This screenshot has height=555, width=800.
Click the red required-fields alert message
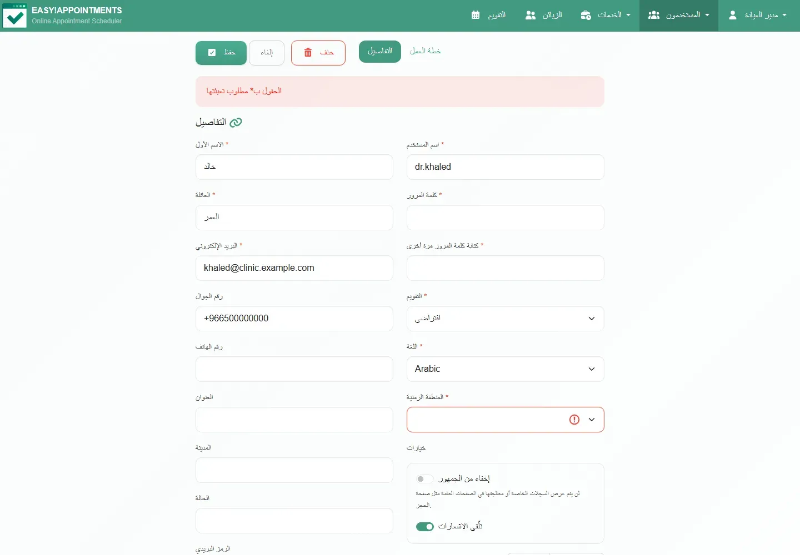click(400, 92)
